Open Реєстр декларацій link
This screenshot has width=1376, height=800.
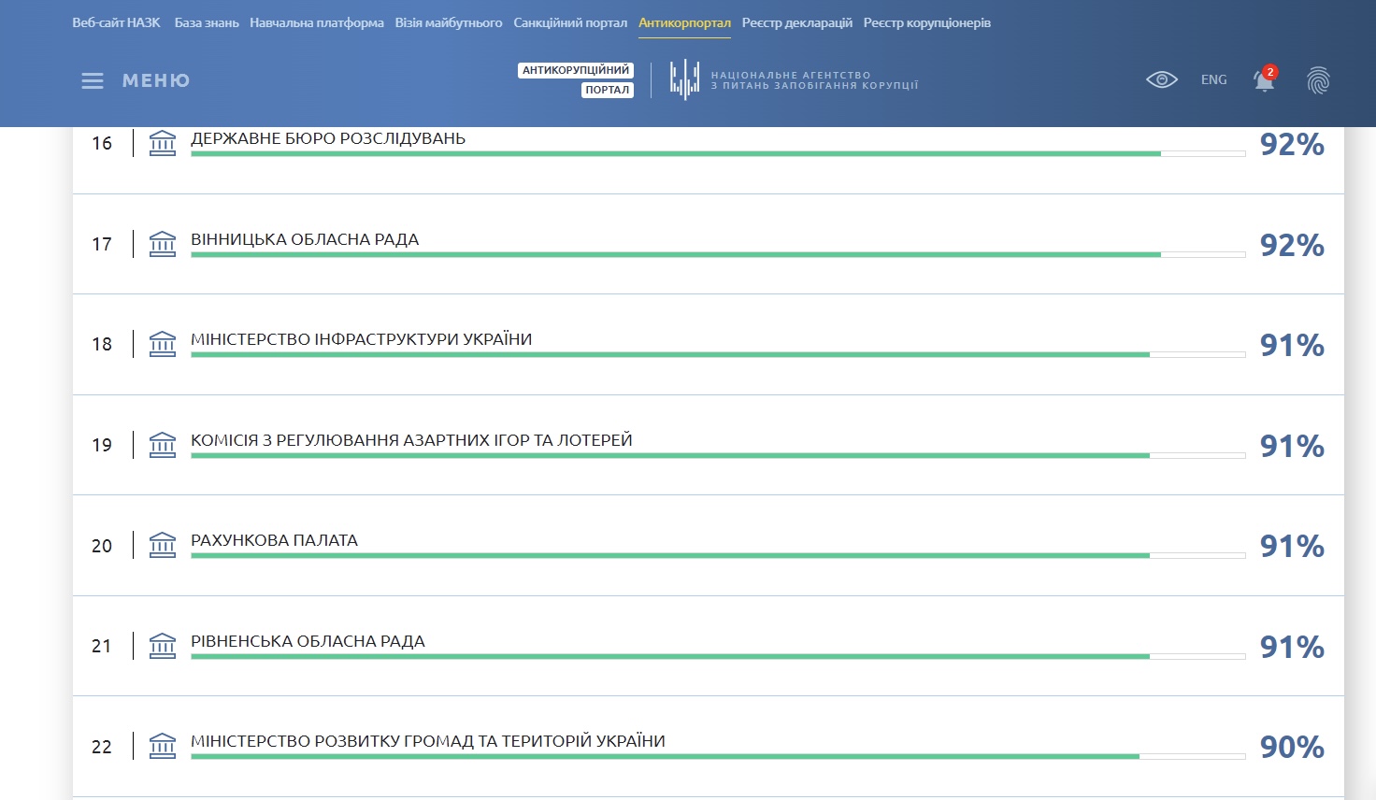(797, 22)
